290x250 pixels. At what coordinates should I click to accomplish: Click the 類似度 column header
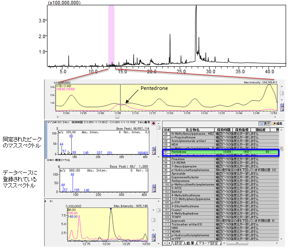pos(261,130)
